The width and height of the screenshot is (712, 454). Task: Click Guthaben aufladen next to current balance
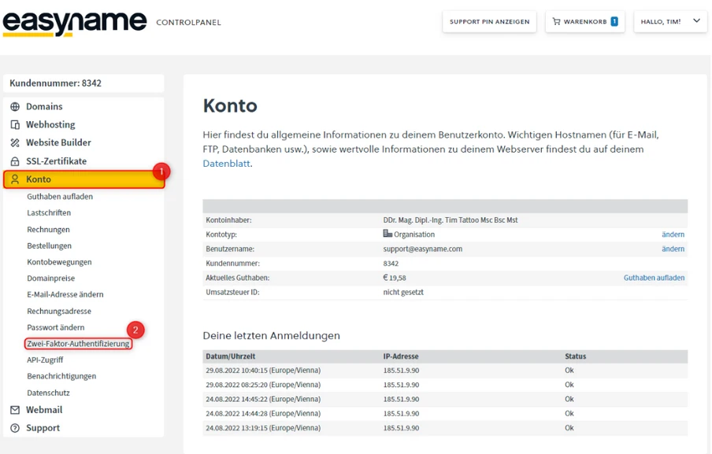click(x=654, y=277)
